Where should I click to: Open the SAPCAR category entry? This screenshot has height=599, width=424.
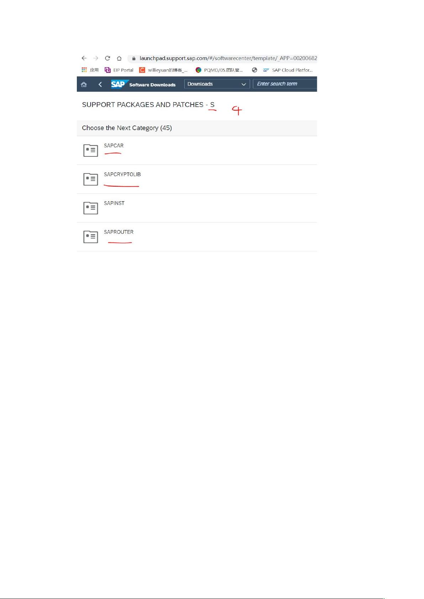pos(197,150)
